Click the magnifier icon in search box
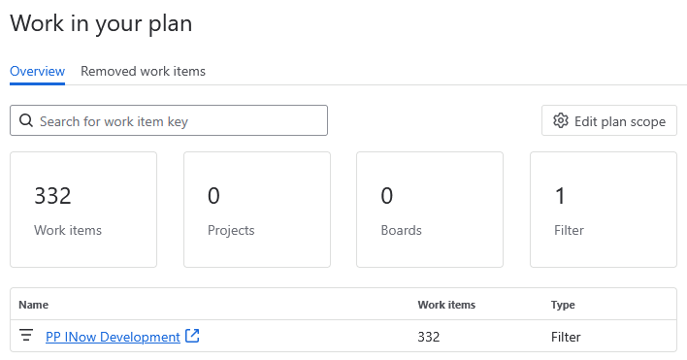The height and width of the screenshot is (360, 687). tap(26, 121)
